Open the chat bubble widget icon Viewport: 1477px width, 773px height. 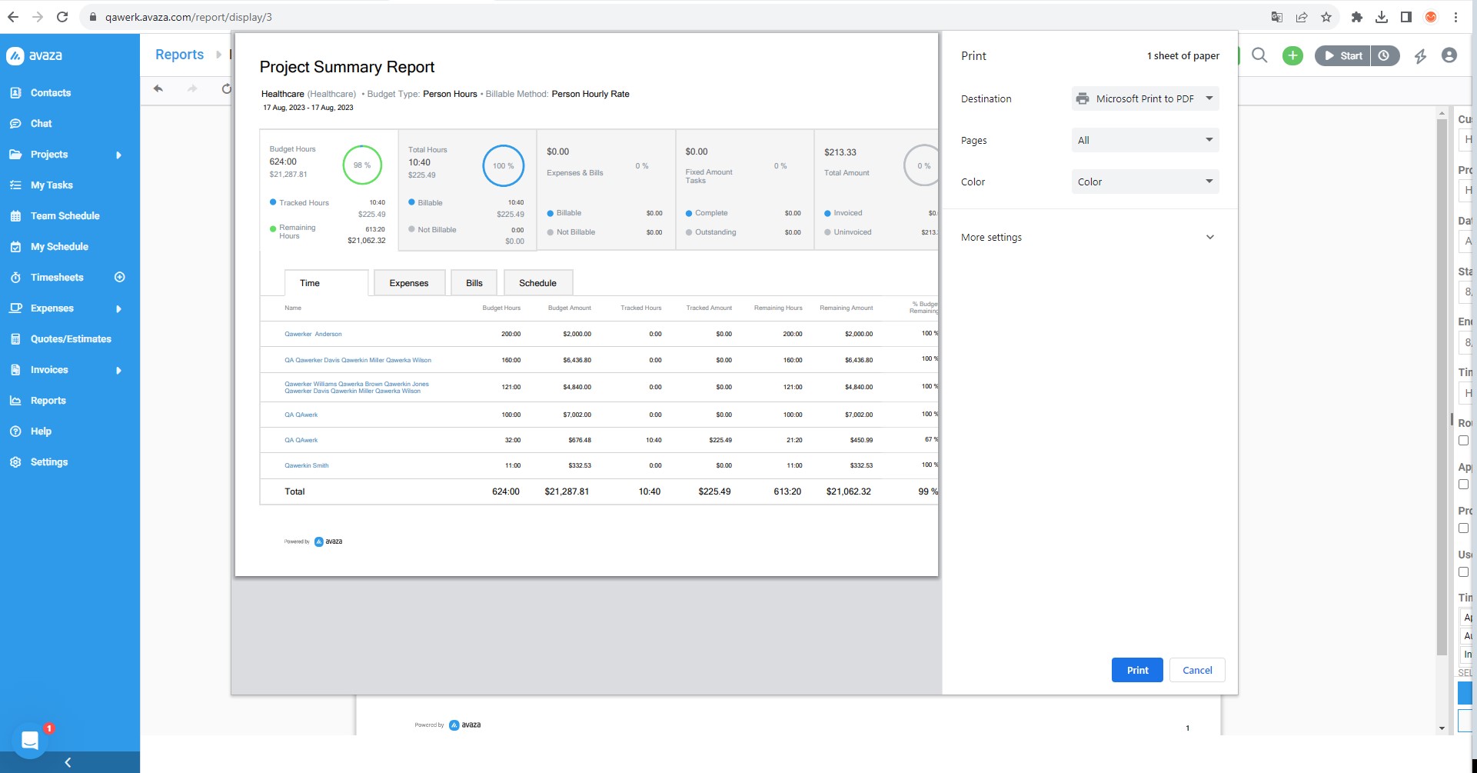coord(30,740)
